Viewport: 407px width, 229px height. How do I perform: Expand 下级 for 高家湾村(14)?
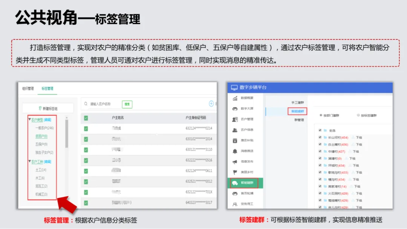point(357,187)
